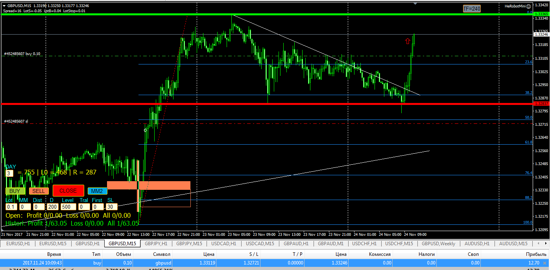Click the gray chart shift triangle at top
550x270 pixels.
(x=415, y=4)
